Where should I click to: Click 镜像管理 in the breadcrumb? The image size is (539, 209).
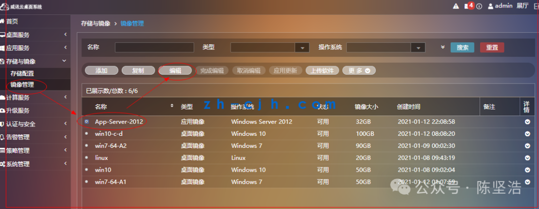point(132,24)
